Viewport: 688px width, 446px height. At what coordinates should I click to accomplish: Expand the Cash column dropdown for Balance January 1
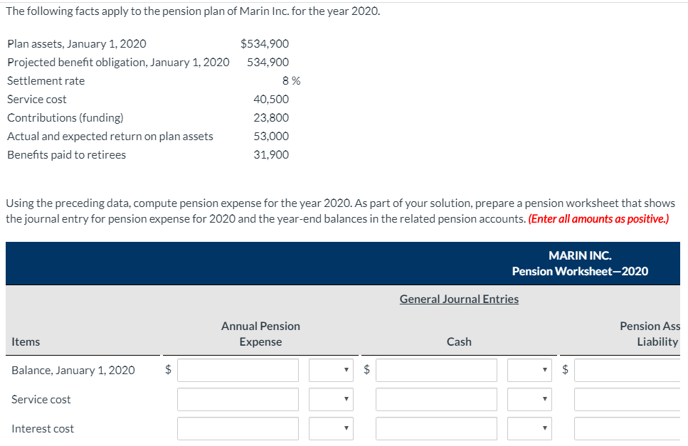click(x=529, y=370)
